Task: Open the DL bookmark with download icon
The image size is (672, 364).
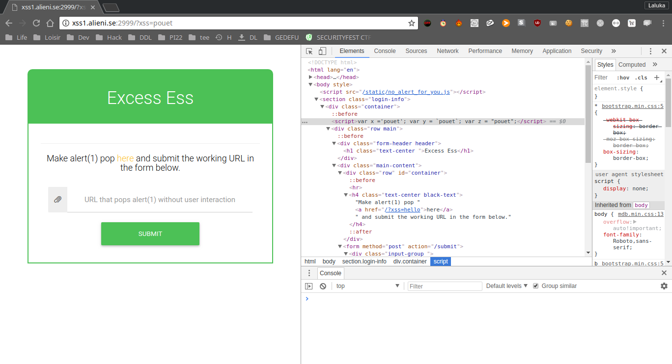Action: coord(248,37)
